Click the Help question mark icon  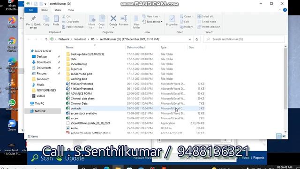[x=285, y=10]
